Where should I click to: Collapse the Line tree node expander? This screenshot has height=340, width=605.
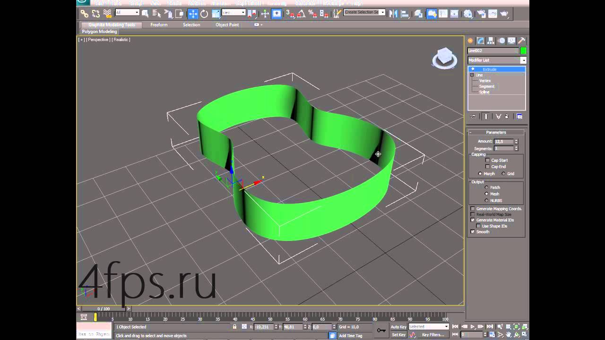pos(472,75)
